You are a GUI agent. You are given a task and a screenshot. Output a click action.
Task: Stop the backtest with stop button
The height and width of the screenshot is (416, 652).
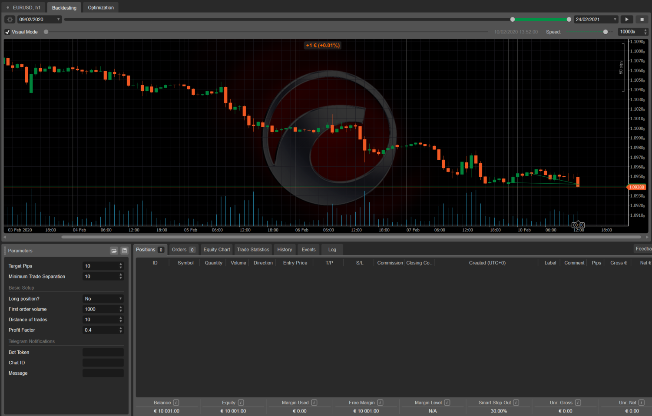pos(642,20)
